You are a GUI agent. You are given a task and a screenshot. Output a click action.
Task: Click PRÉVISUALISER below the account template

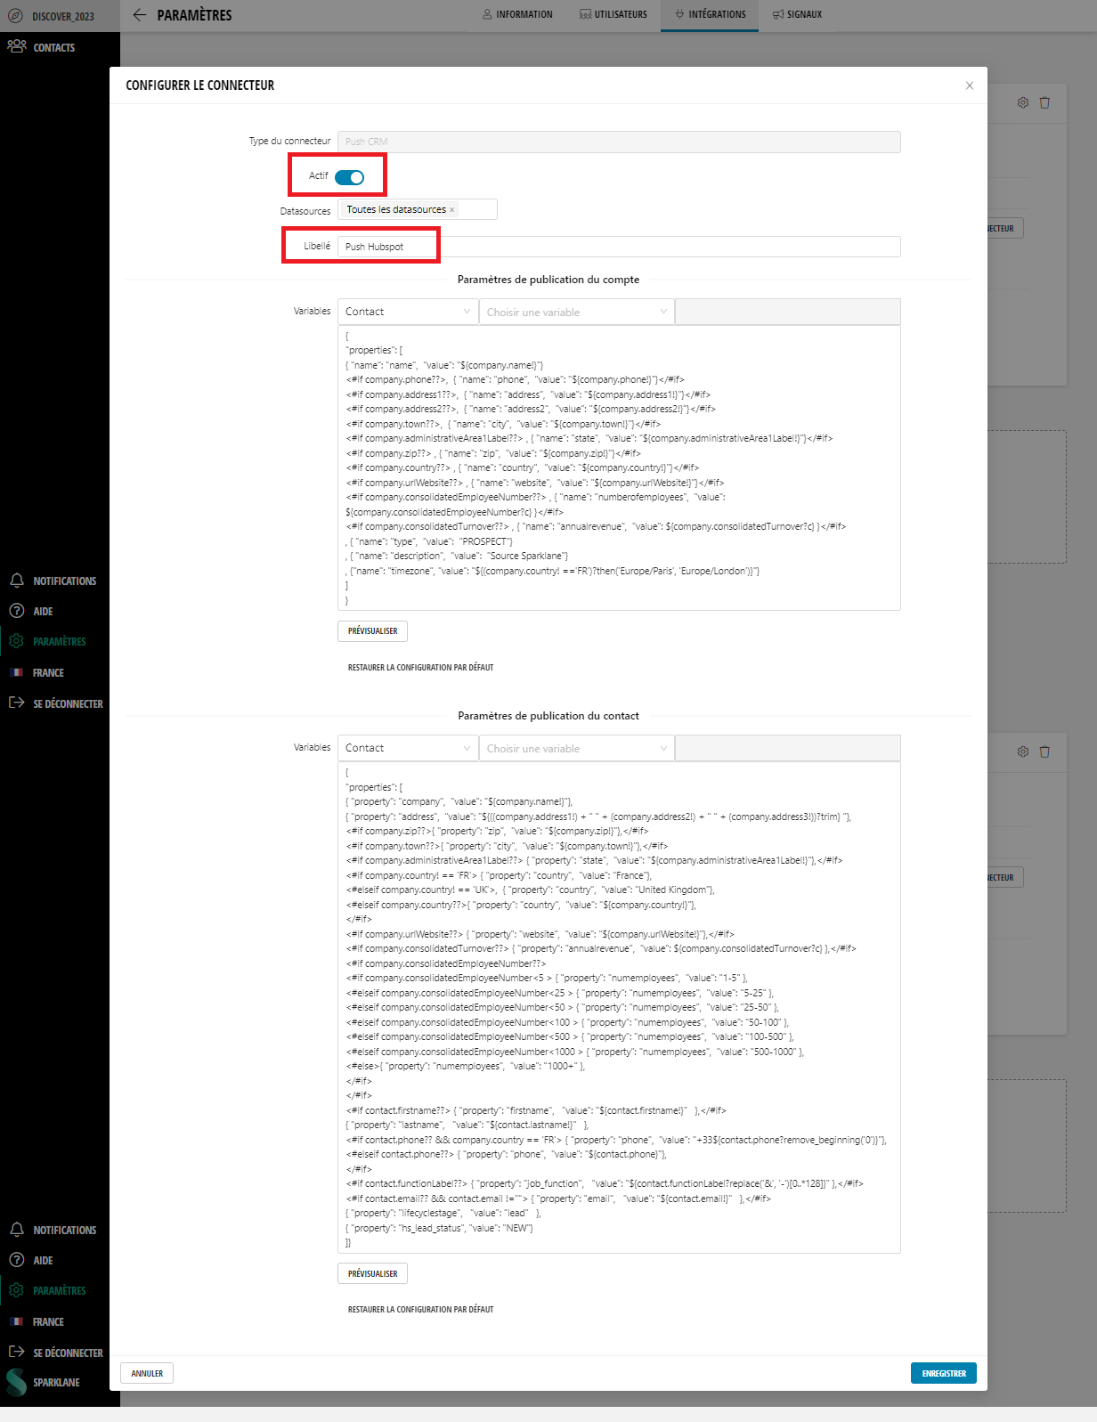[372, 631]
